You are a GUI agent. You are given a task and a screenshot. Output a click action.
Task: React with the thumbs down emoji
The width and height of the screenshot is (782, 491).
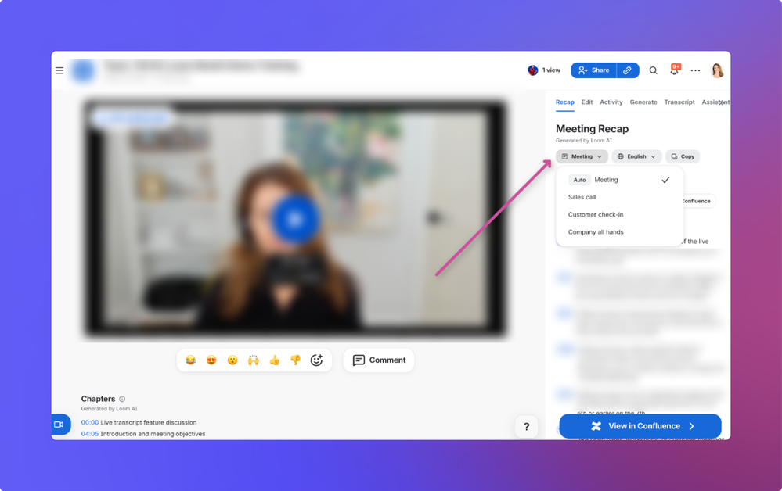(x=295, y=360)
